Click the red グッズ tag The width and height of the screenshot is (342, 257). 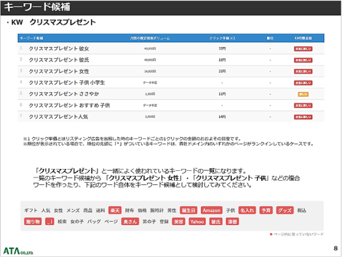coord(285,211)
